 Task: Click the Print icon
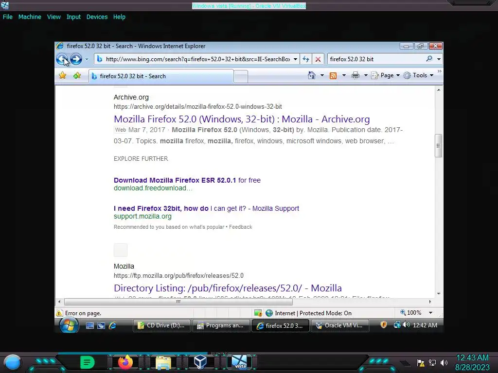(x=356, y=75)
